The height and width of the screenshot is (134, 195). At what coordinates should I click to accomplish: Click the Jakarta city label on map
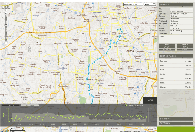(130, 51)
